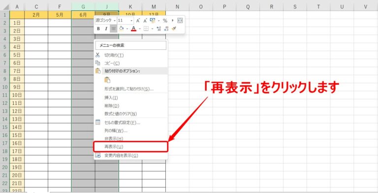The width and height of the screenshot is (378, 193).
Task: Click the select-all corner triangle
Action: (x=6, y=7)
